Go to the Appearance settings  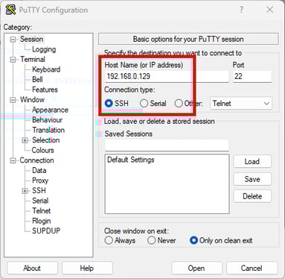click(x=50, y=110)
